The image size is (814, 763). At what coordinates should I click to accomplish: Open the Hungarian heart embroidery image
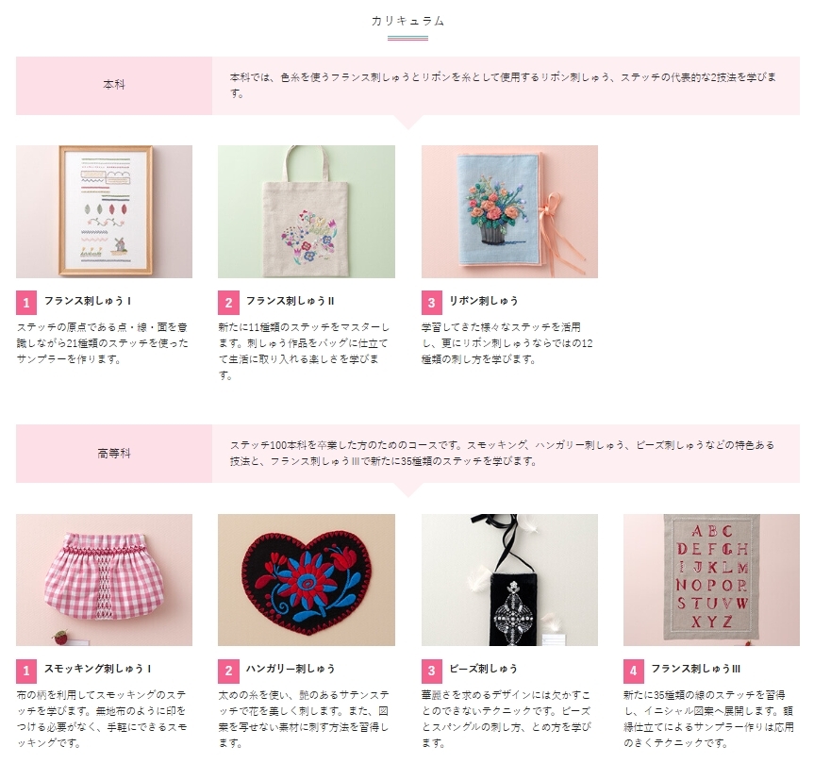pyautogui.click(x=307, y=580)
